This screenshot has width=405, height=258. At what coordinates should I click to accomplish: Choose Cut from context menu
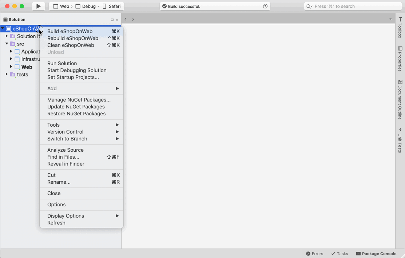[82, 175]
